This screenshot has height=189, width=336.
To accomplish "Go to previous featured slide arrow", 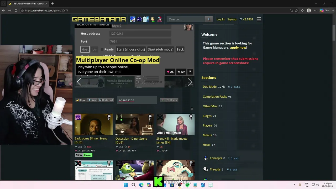I will [79, 82].
